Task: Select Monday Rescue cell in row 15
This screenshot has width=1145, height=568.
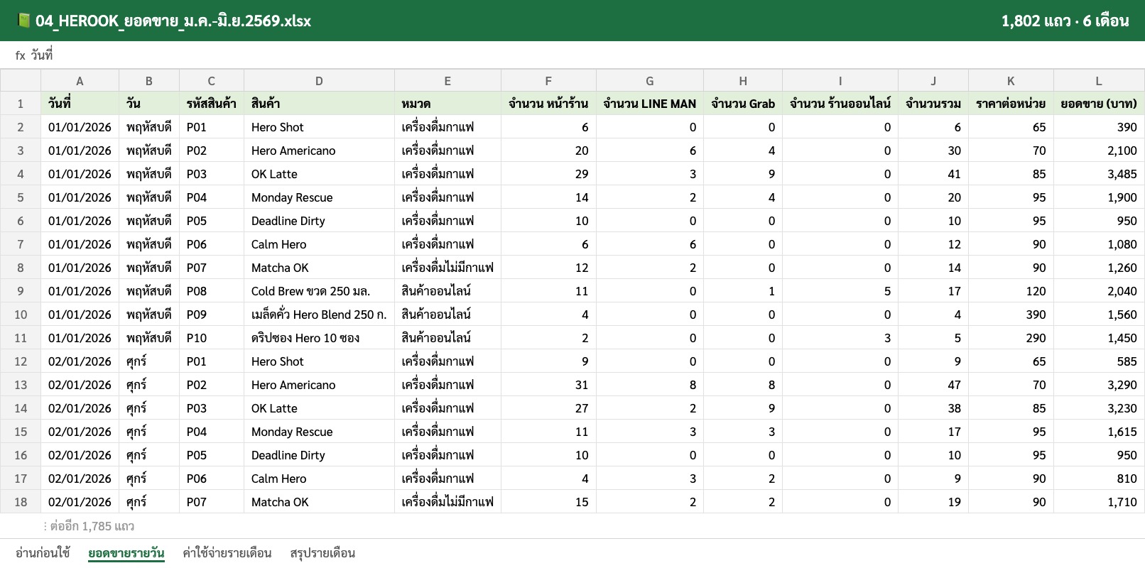Action: tap(319, 432)
